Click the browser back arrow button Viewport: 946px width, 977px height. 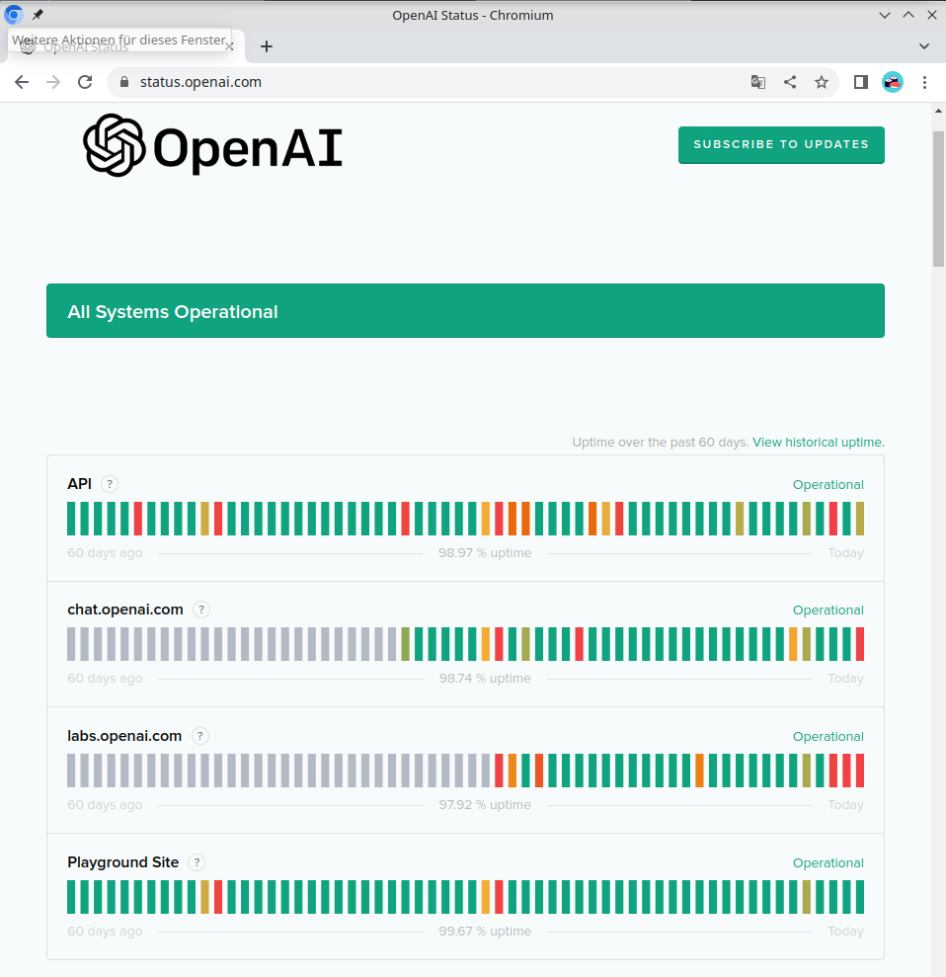[22, 82]
